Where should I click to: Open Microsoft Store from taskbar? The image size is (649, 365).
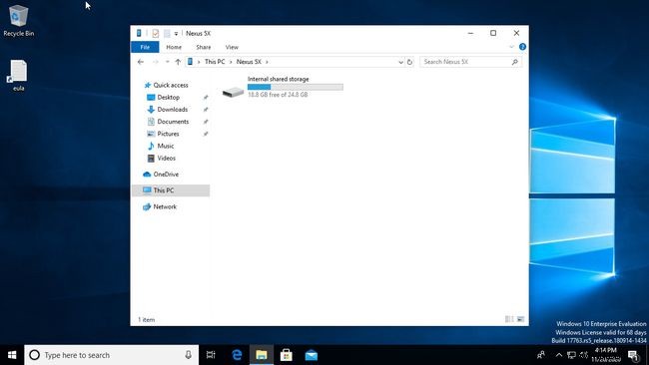[286, 355]
